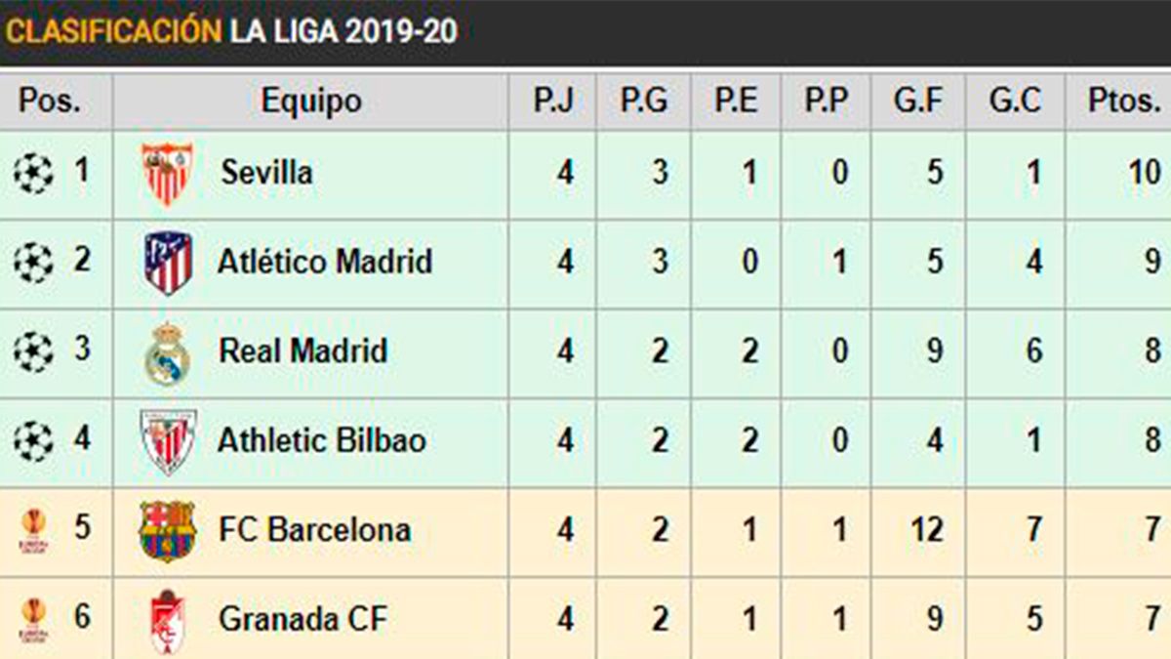Open the Granada CF team name
The height and width of the screenshot is (659, 1171).
(303, 619)
